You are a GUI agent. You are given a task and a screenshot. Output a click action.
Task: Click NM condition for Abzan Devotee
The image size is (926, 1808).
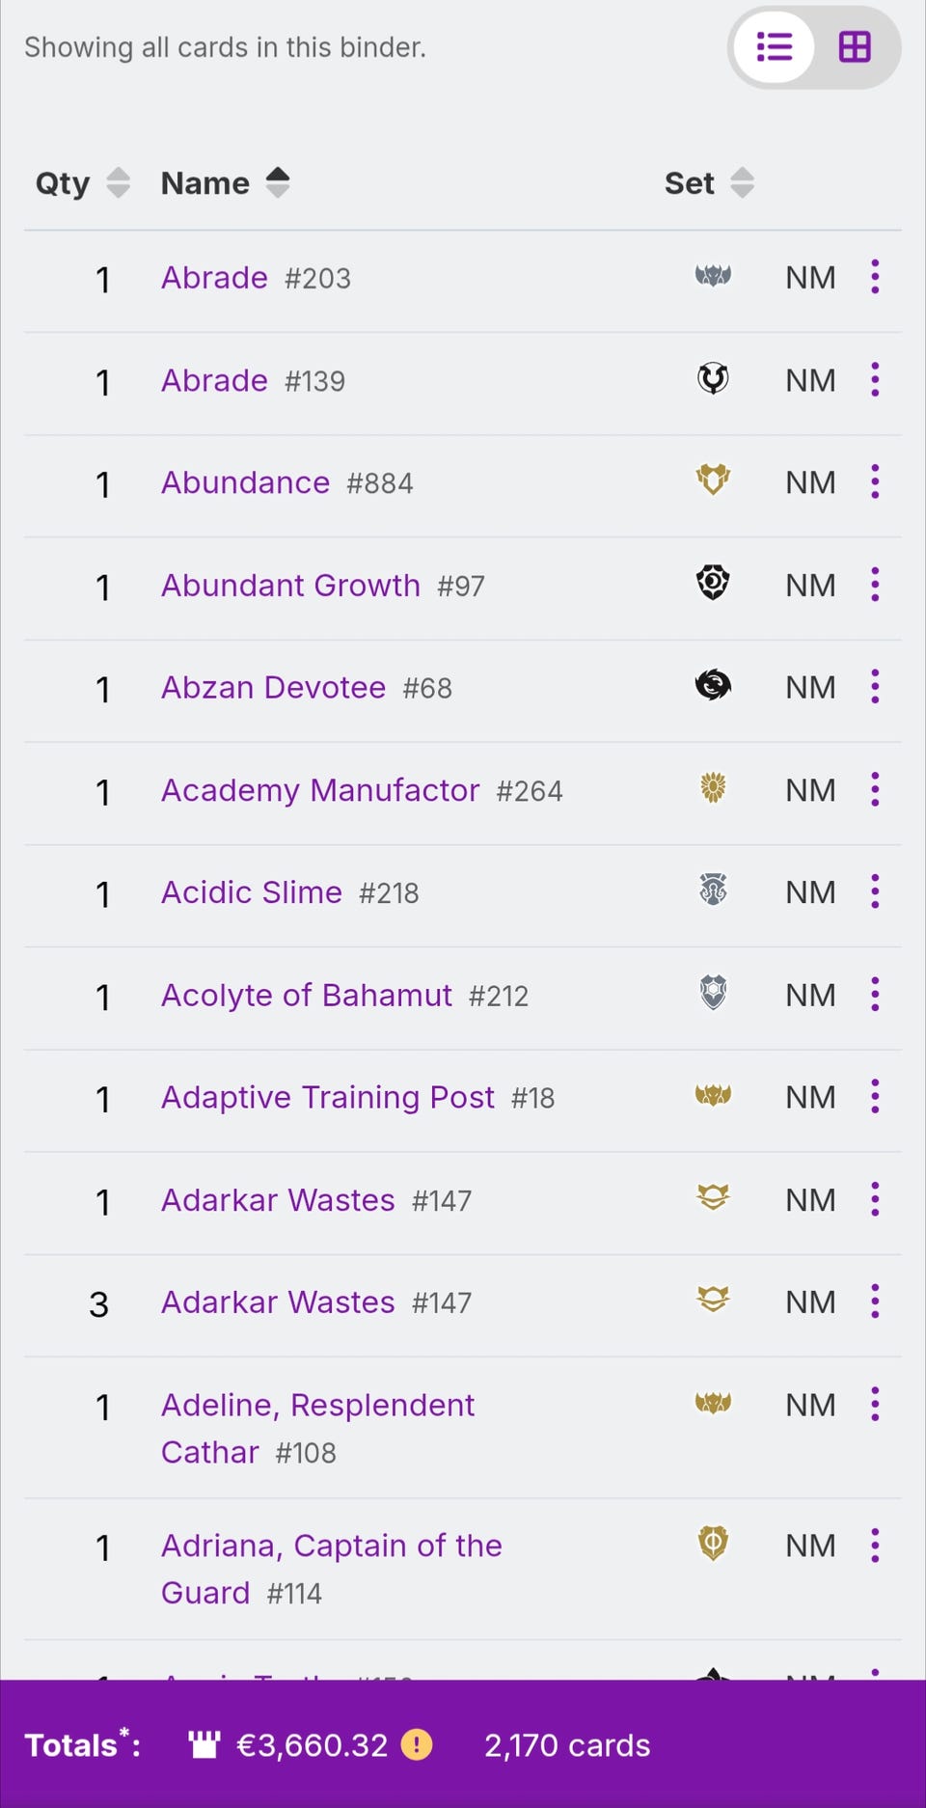tap(810, 687)
